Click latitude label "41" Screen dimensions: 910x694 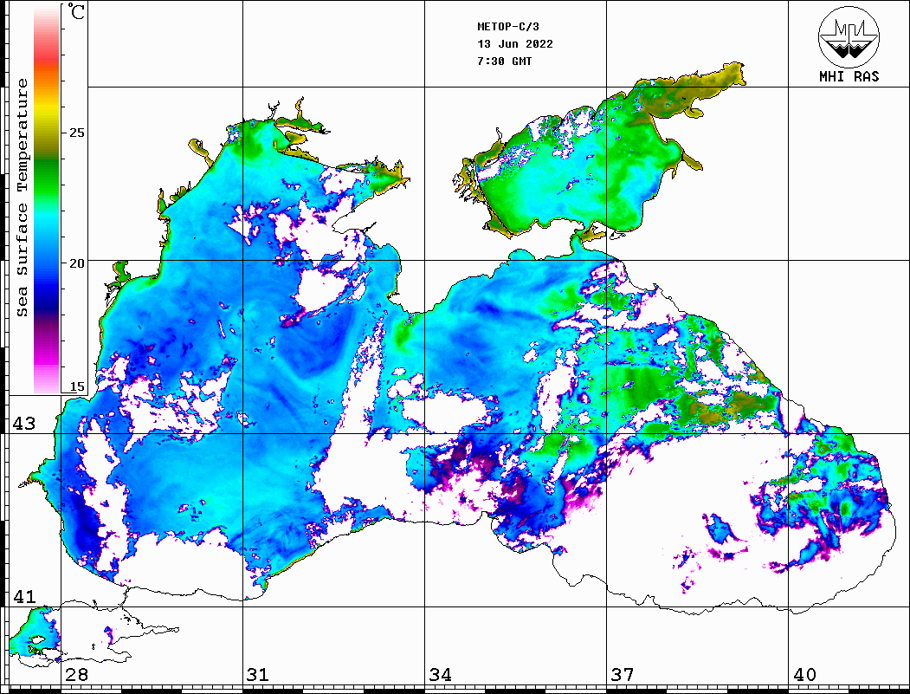(24, 596)
